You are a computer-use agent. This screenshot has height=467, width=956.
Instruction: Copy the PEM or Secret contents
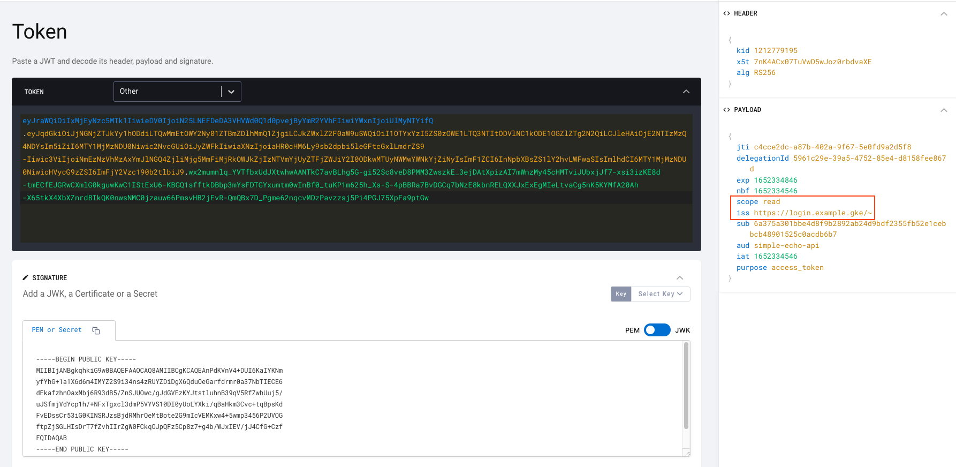click(x=96, y=330)
